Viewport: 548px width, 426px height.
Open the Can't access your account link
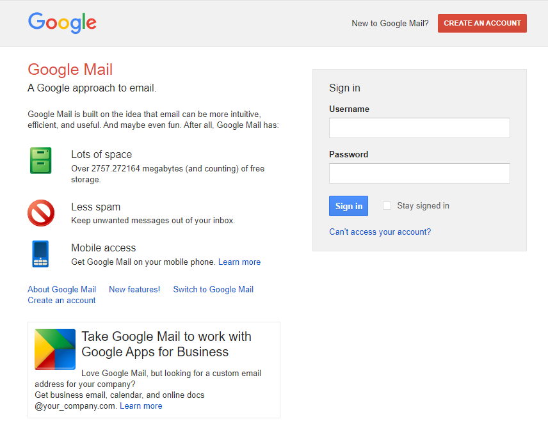click(380, 232)
